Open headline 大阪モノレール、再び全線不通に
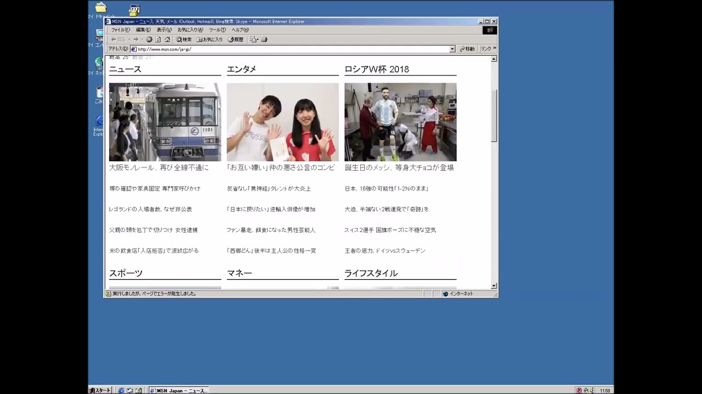The image size is (702, 394). coord(159,167)
